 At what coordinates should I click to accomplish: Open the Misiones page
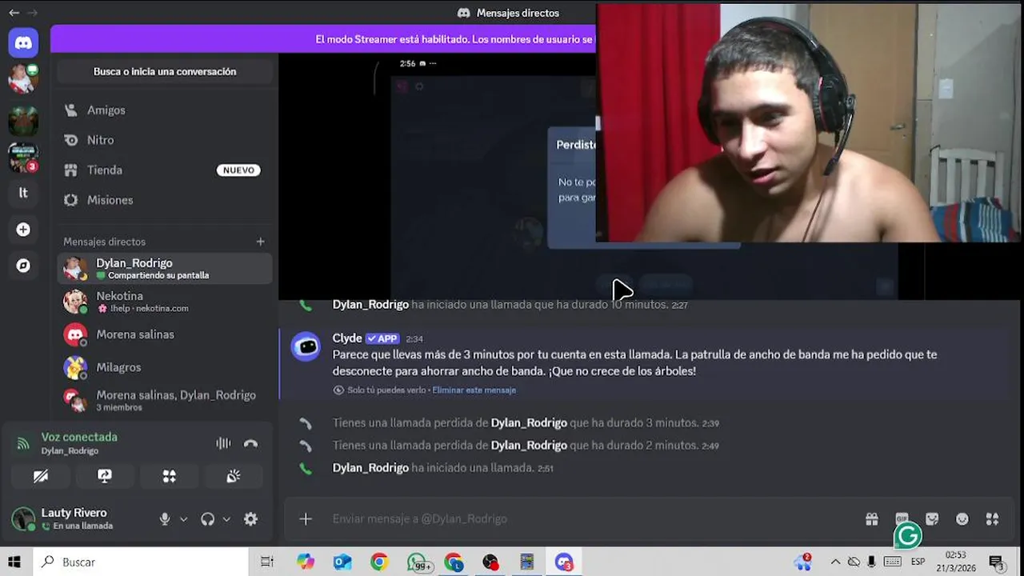click(x=165, y=200)
